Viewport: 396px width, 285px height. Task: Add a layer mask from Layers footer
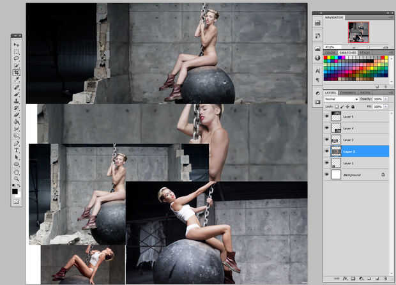pyautogui.click(x=353, y=279)
